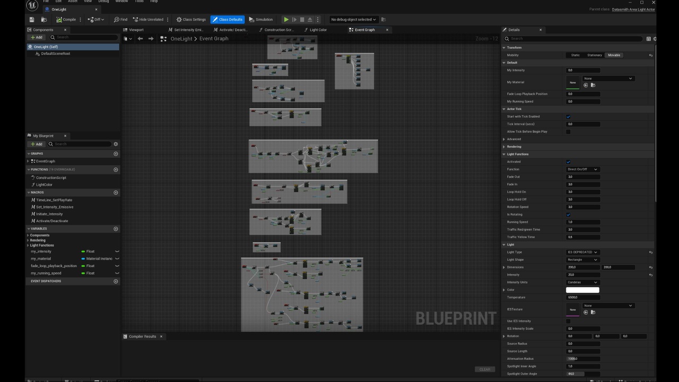Open the Intensity Units dropdown showing Candelas

tap(582, 282)
